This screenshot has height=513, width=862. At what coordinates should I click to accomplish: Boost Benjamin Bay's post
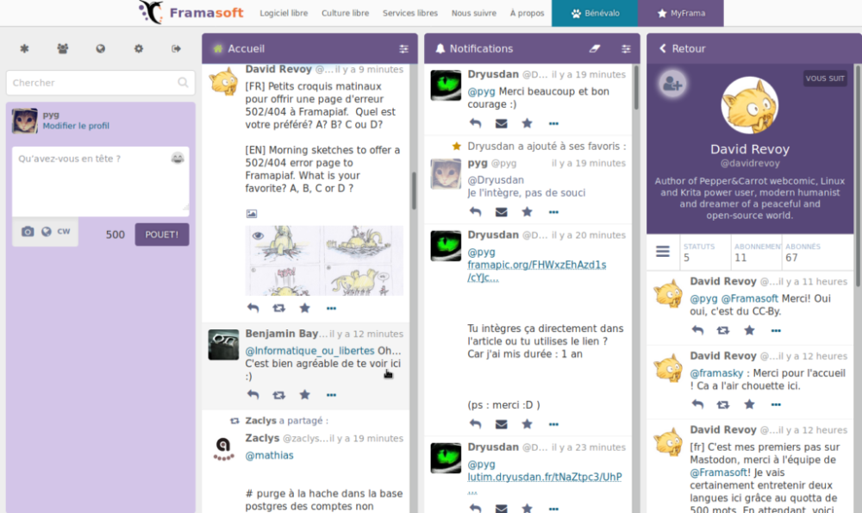click(278, 395)
